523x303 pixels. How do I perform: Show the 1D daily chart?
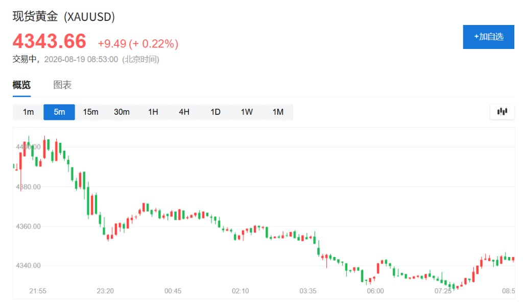click(216, 112)
